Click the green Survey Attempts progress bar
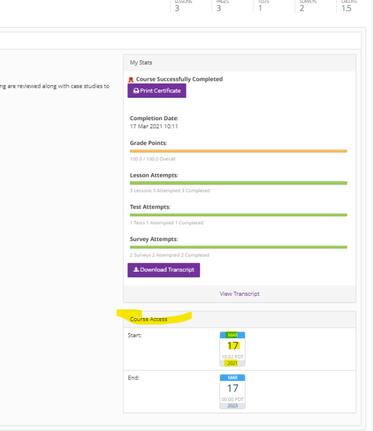This screenshot has width=373, height=431. click(238, 247)
